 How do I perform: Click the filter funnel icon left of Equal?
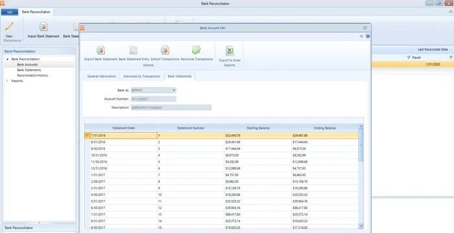coord(409,58)
